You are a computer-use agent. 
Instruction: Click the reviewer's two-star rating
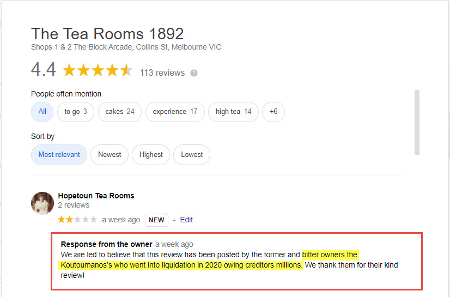coord(77,220)
